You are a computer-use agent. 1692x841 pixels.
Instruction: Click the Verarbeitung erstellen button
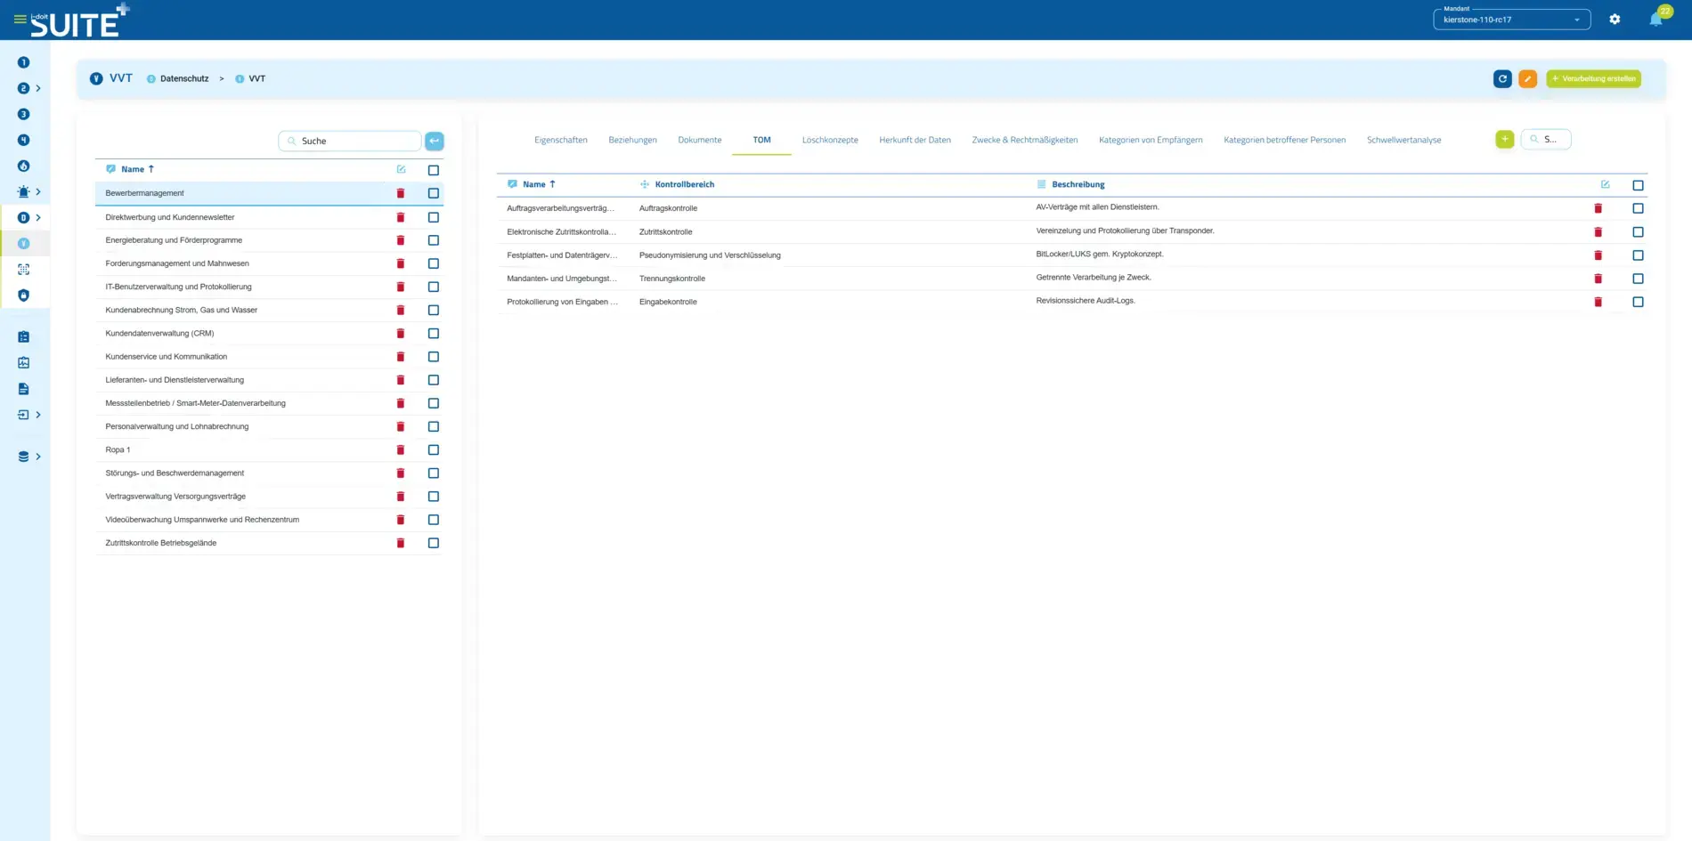tap(1593, 78)
